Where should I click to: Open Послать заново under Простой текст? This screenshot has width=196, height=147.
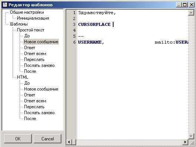tap(39, 65)
